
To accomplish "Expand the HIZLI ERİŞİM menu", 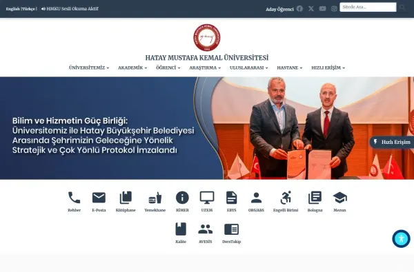I will point(328,67).
